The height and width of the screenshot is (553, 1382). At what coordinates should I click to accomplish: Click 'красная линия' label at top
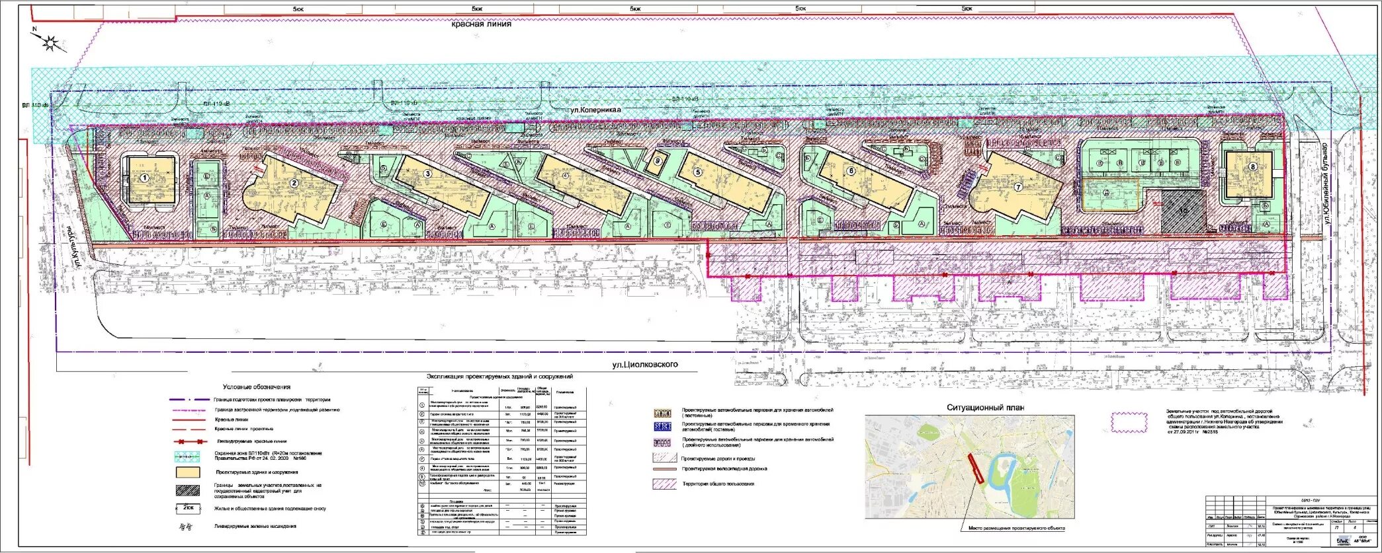coord(482,24)
